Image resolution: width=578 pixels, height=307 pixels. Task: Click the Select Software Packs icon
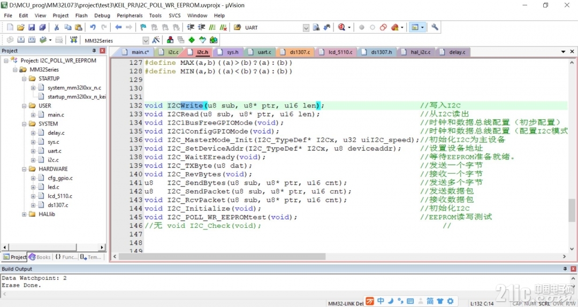point(202,40)
